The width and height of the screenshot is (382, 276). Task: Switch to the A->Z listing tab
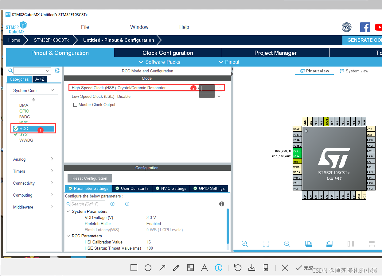pos(40,79)
